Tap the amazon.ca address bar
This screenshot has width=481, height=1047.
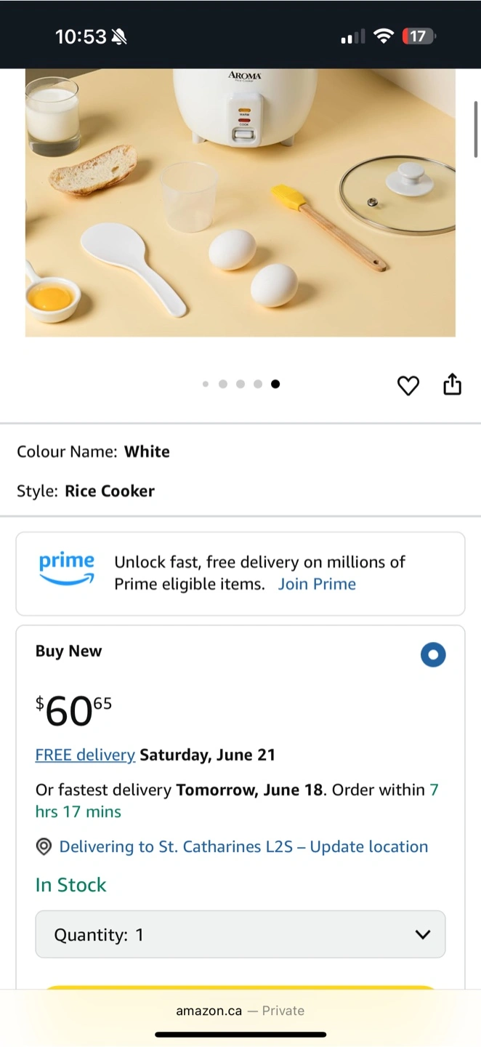click(x=240, y=1011)
